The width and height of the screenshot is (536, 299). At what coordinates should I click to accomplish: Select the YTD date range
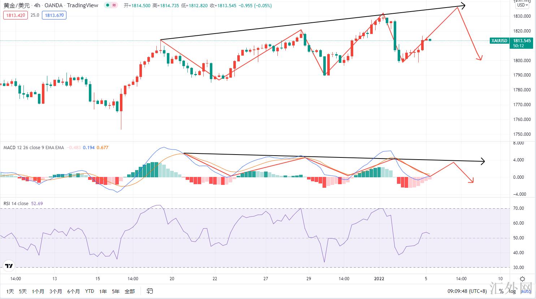(89, 291)
